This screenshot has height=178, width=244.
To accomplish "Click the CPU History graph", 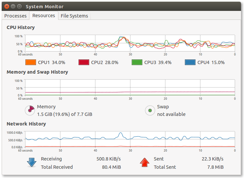I will (130, 43).
